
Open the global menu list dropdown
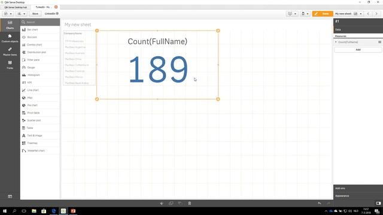[x=22, y=14]
